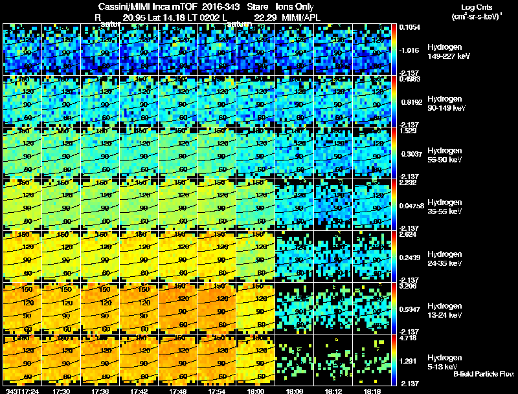Click the Hydrogen 13-24 keV row label
This screenshot has width=518, height=394.
point(445,311)
